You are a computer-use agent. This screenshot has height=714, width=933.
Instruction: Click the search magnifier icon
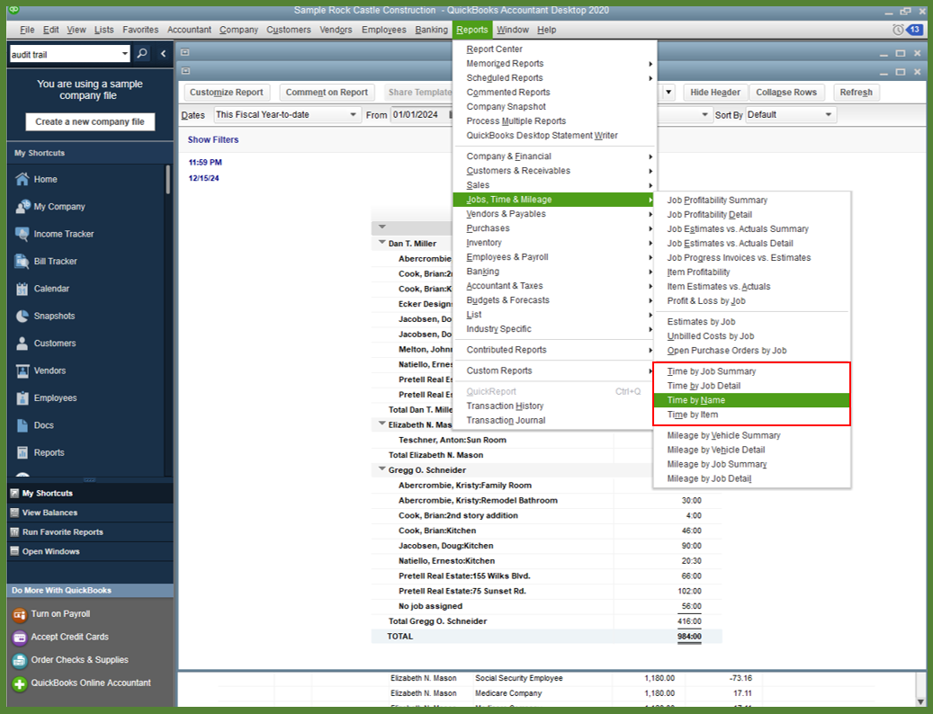coord(141,54)
